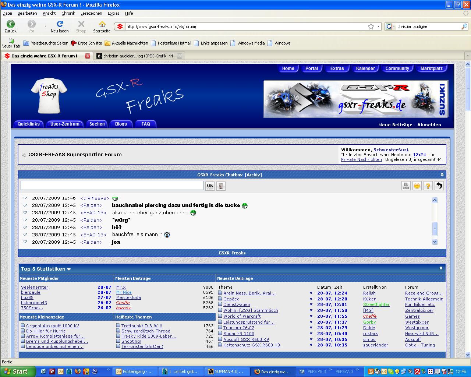
Task: Open a new tab with Neuer Tab
Action: point(11,43)
